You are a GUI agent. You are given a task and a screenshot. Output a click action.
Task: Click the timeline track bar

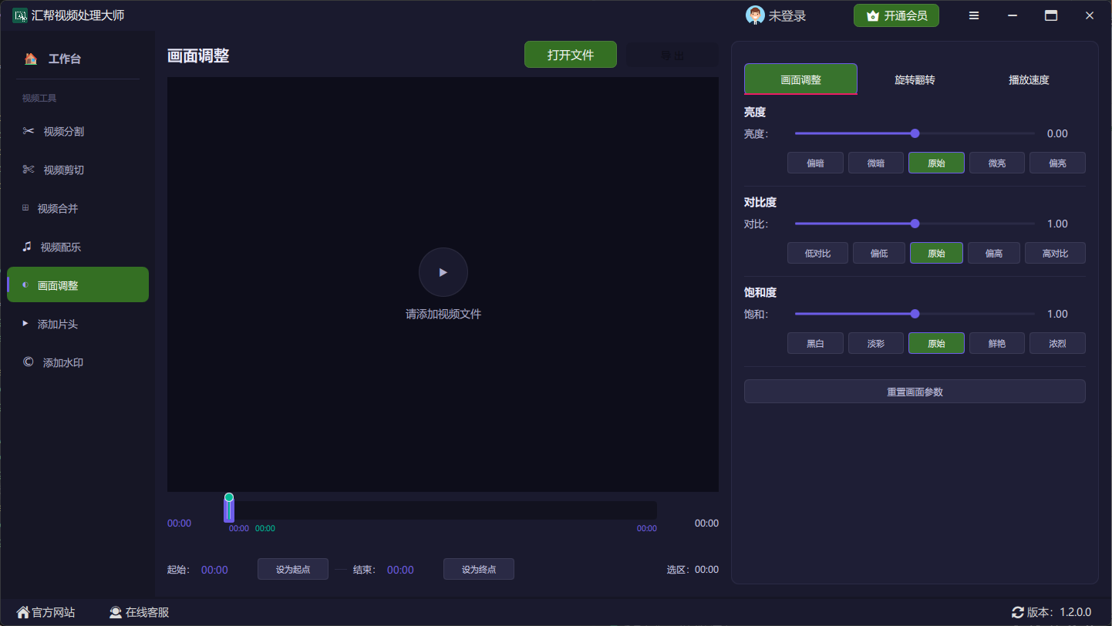(x=443, y=510)
